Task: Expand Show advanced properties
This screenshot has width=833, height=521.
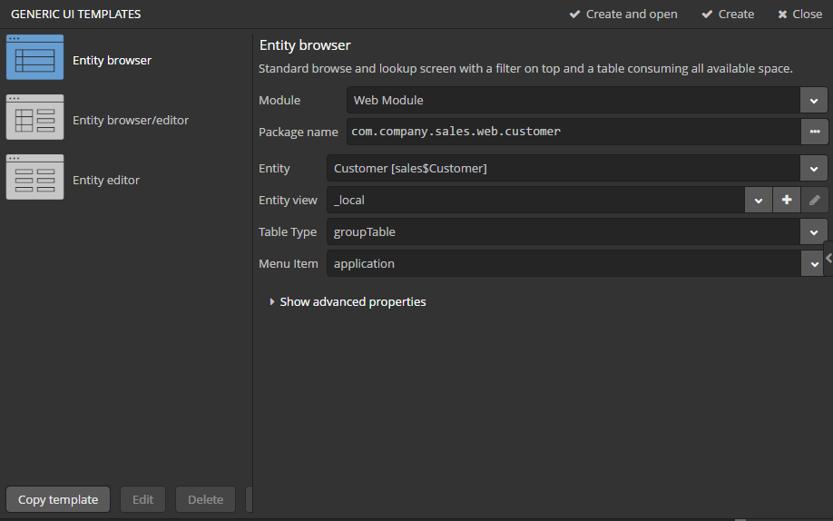Action: click(x=348, y=301)
